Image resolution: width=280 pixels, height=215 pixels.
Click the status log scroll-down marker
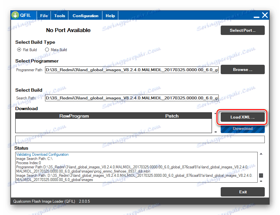pyautogui.click(x=261, y=181)
